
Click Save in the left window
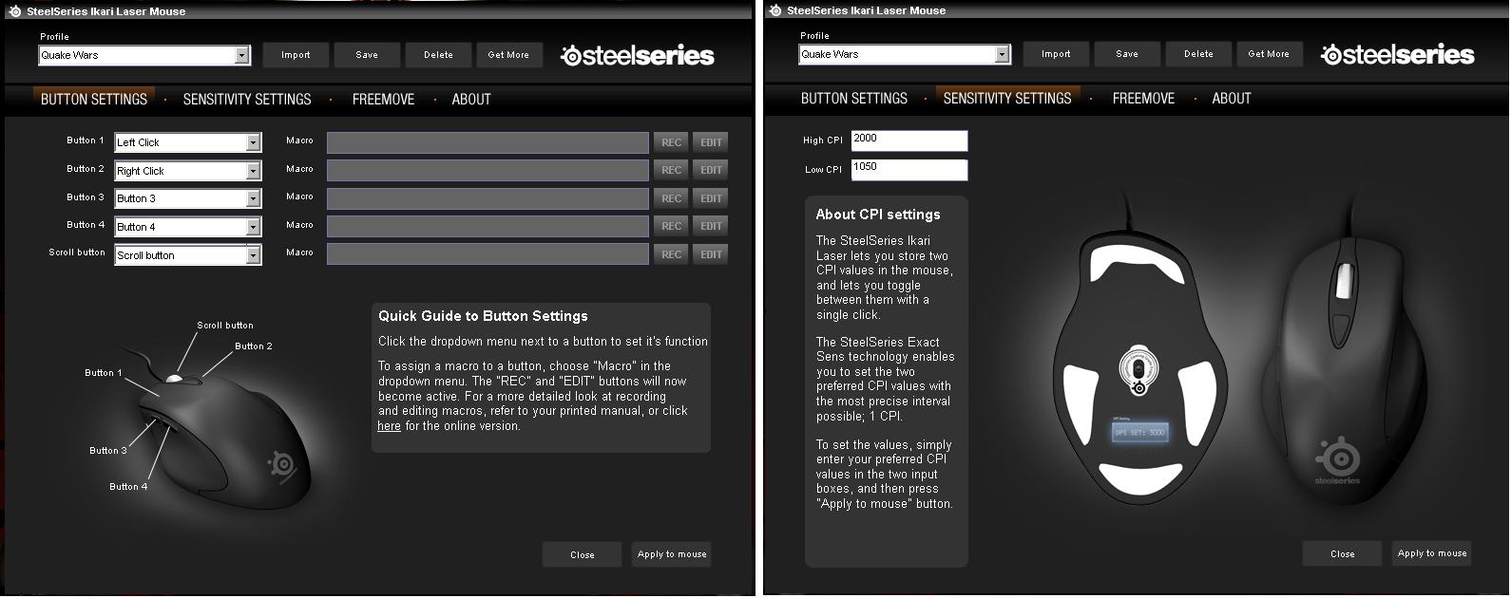tap(367, 55)
